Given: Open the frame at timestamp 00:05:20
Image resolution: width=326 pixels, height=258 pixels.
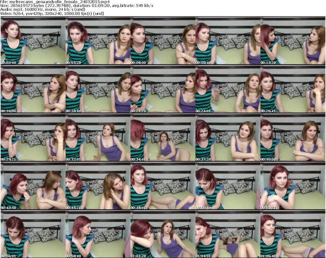Looking at the screenshot, I should 98,41.
